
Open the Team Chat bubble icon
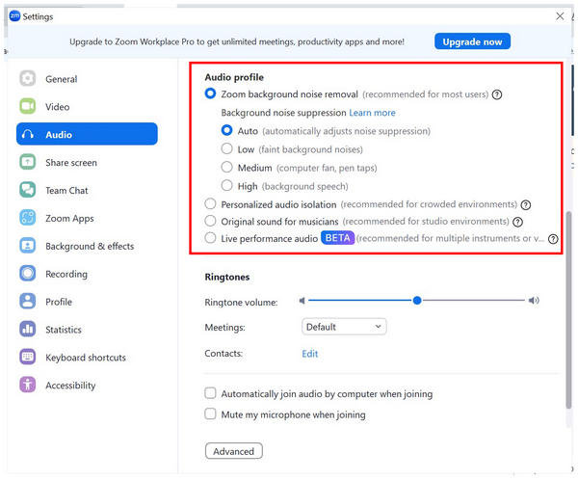28,190
